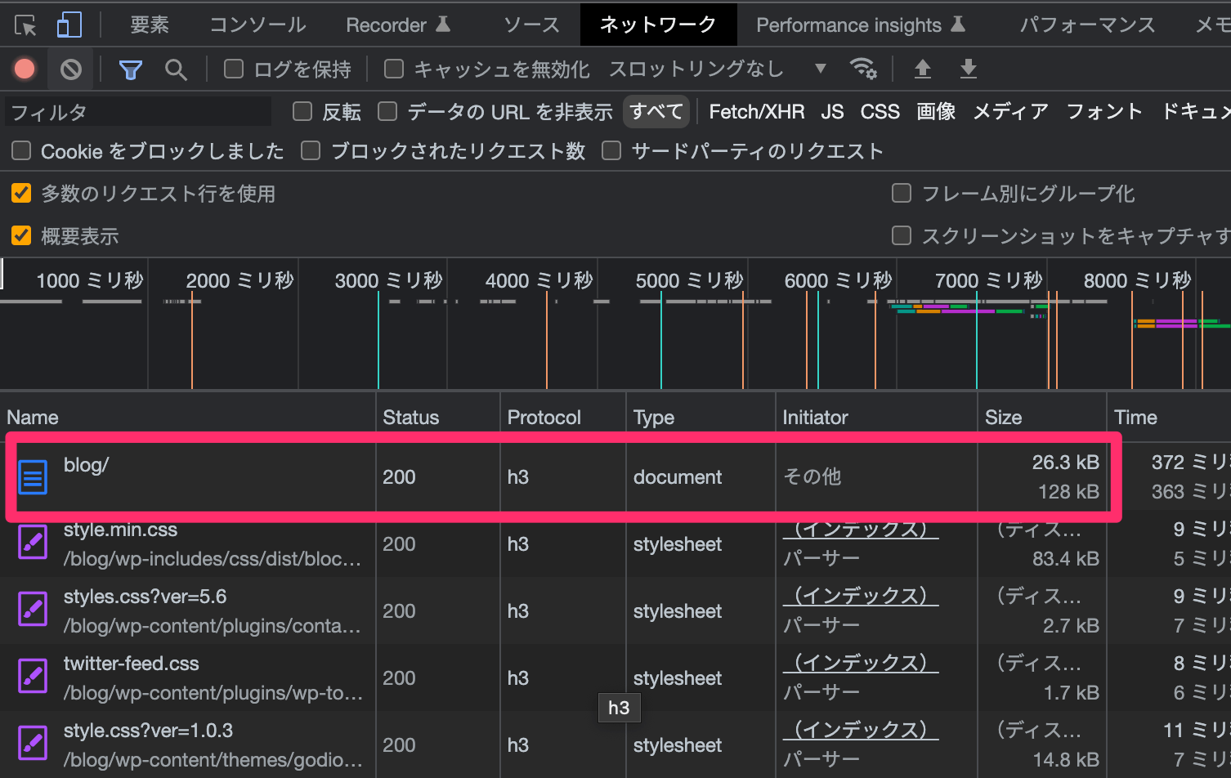The image size is (1231, 778).
Task: Toggle the filter funnel icon
Action: [131, 69]
